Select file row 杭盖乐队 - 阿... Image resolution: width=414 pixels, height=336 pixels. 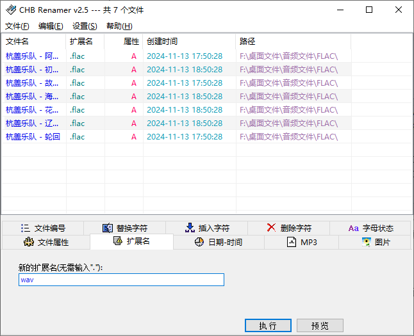point(176,56)
